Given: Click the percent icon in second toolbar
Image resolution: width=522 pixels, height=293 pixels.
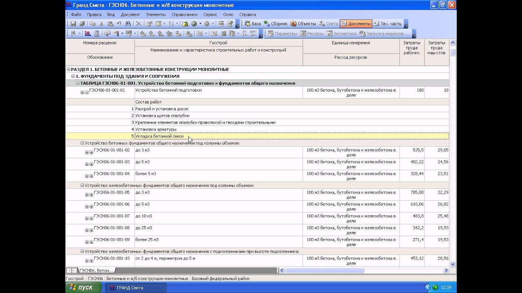Looking at the screenshot, I should [214, 34].
